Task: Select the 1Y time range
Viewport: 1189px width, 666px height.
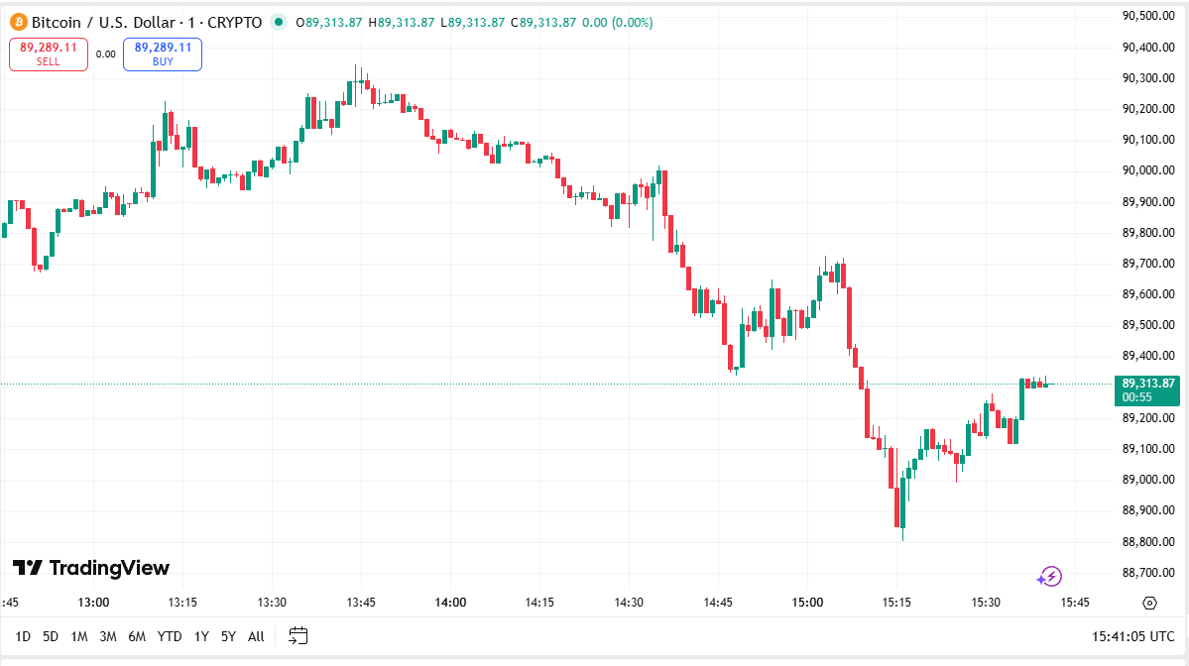Action: tap(201, 636)
